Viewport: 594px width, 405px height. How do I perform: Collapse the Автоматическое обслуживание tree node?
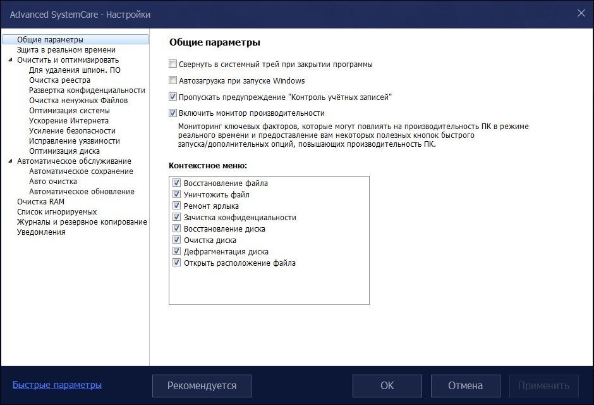[x=11, y=161]
